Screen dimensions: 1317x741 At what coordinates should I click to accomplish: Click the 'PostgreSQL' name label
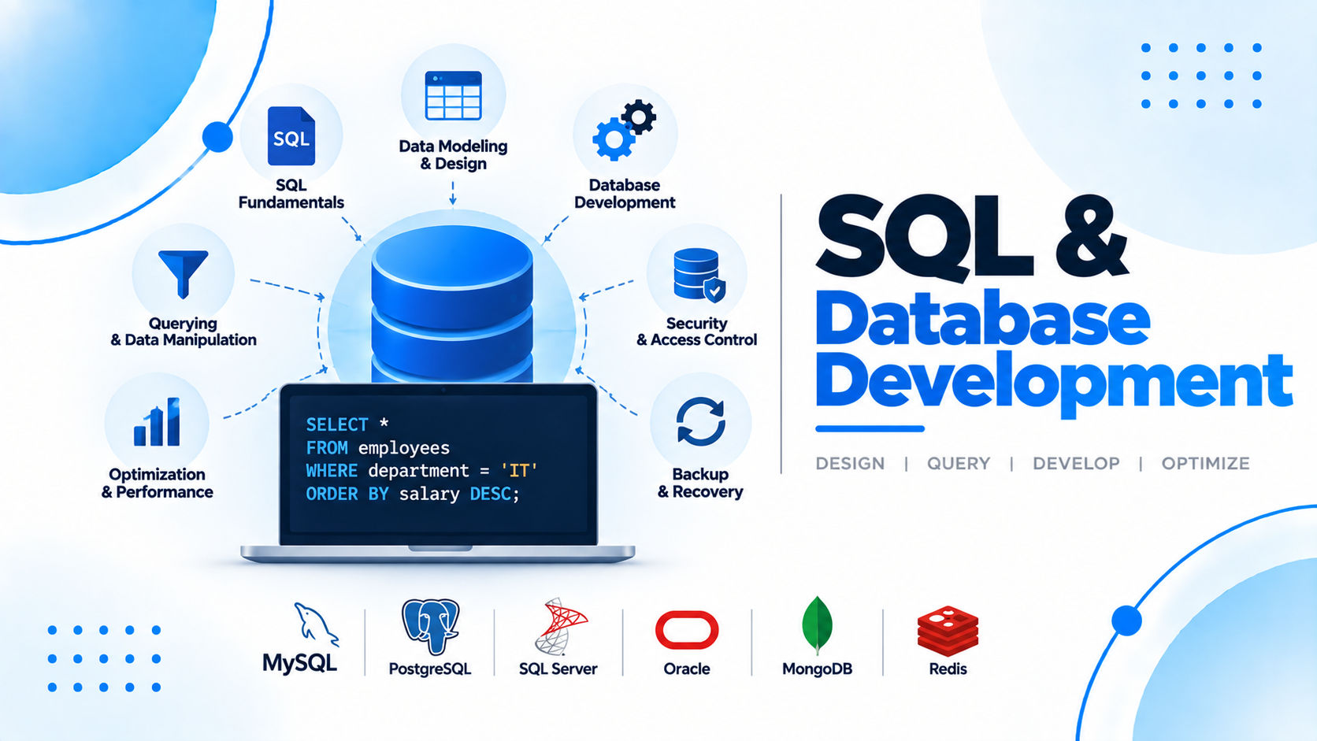click(x=430, y=669)
